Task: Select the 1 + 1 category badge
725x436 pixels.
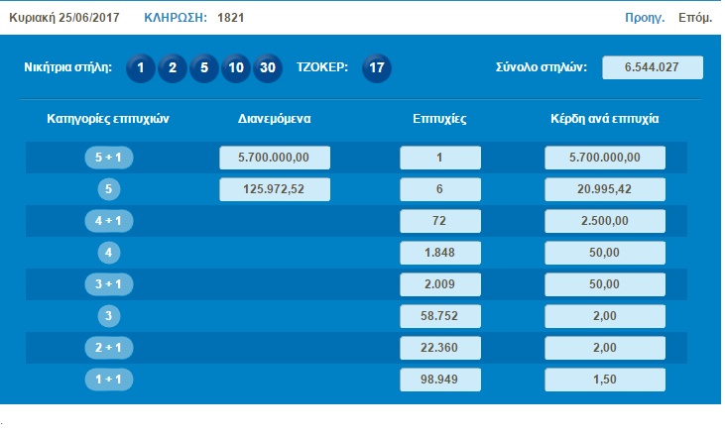Action: click(111, 381)
